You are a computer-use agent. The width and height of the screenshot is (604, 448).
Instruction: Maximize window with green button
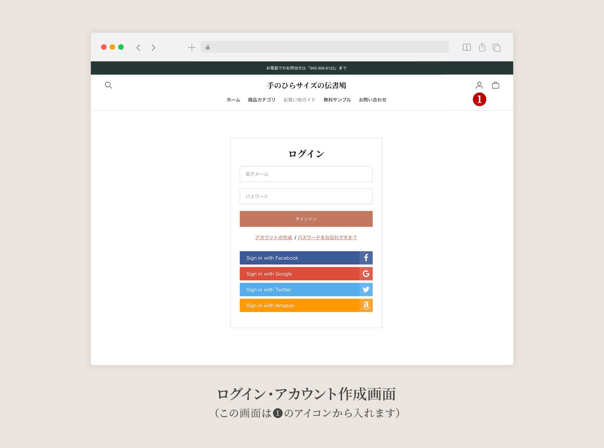click(121, 47)
